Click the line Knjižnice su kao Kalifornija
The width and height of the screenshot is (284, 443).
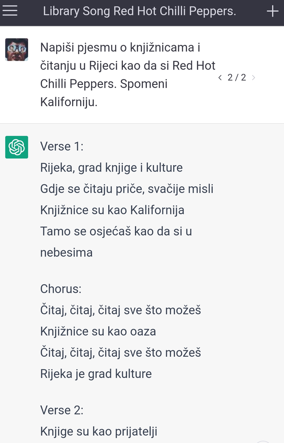pyautogui.click(x=112, y=210)
